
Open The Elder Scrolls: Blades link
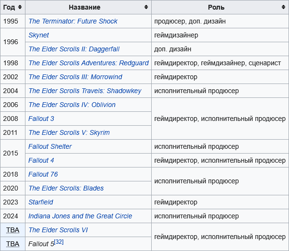click(66, 188)
